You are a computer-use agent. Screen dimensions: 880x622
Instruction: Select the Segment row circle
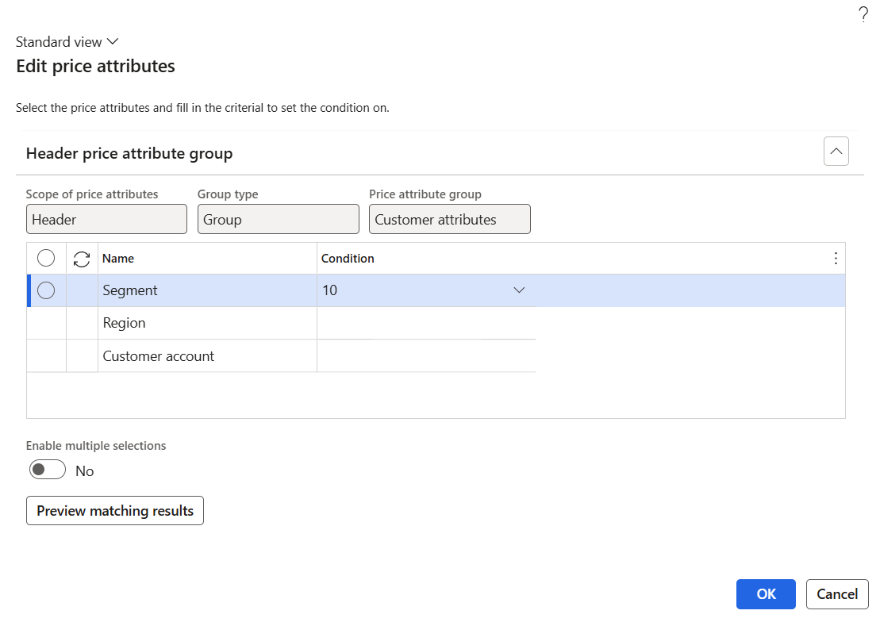pyautogui.click(x=46, y=290)
